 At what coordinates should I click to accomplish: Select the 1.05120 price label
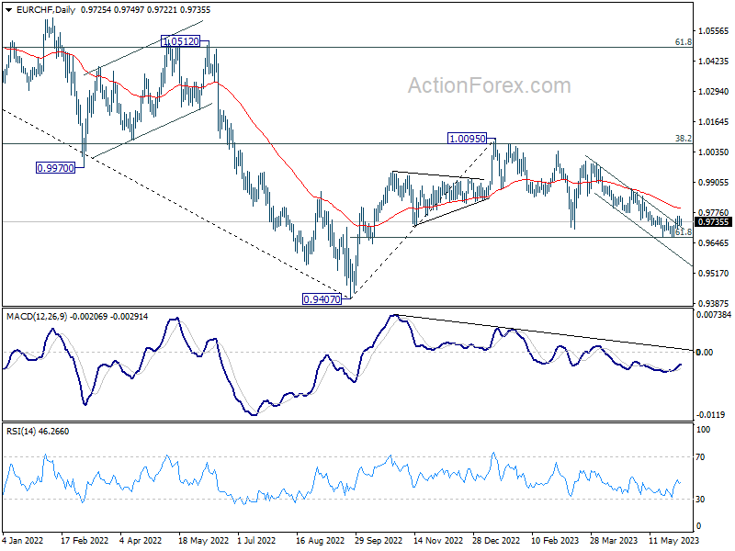[x=180, y=41]
